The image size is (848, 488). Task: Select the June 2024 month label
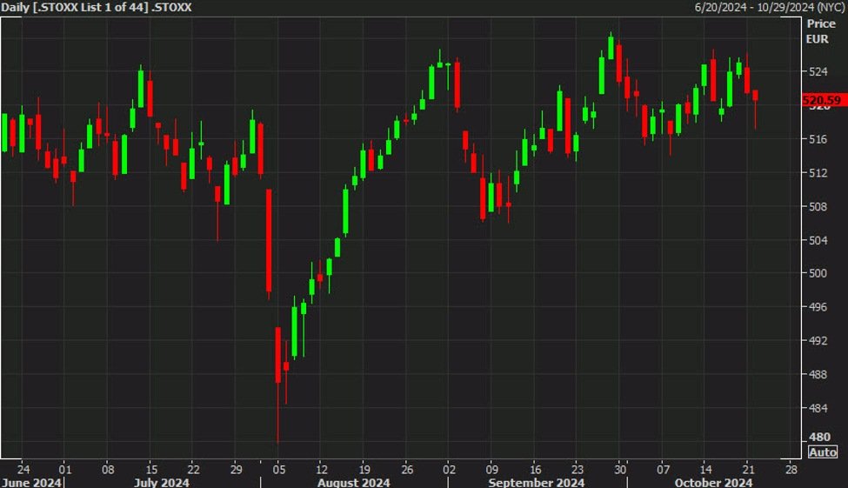coord(31,482)
